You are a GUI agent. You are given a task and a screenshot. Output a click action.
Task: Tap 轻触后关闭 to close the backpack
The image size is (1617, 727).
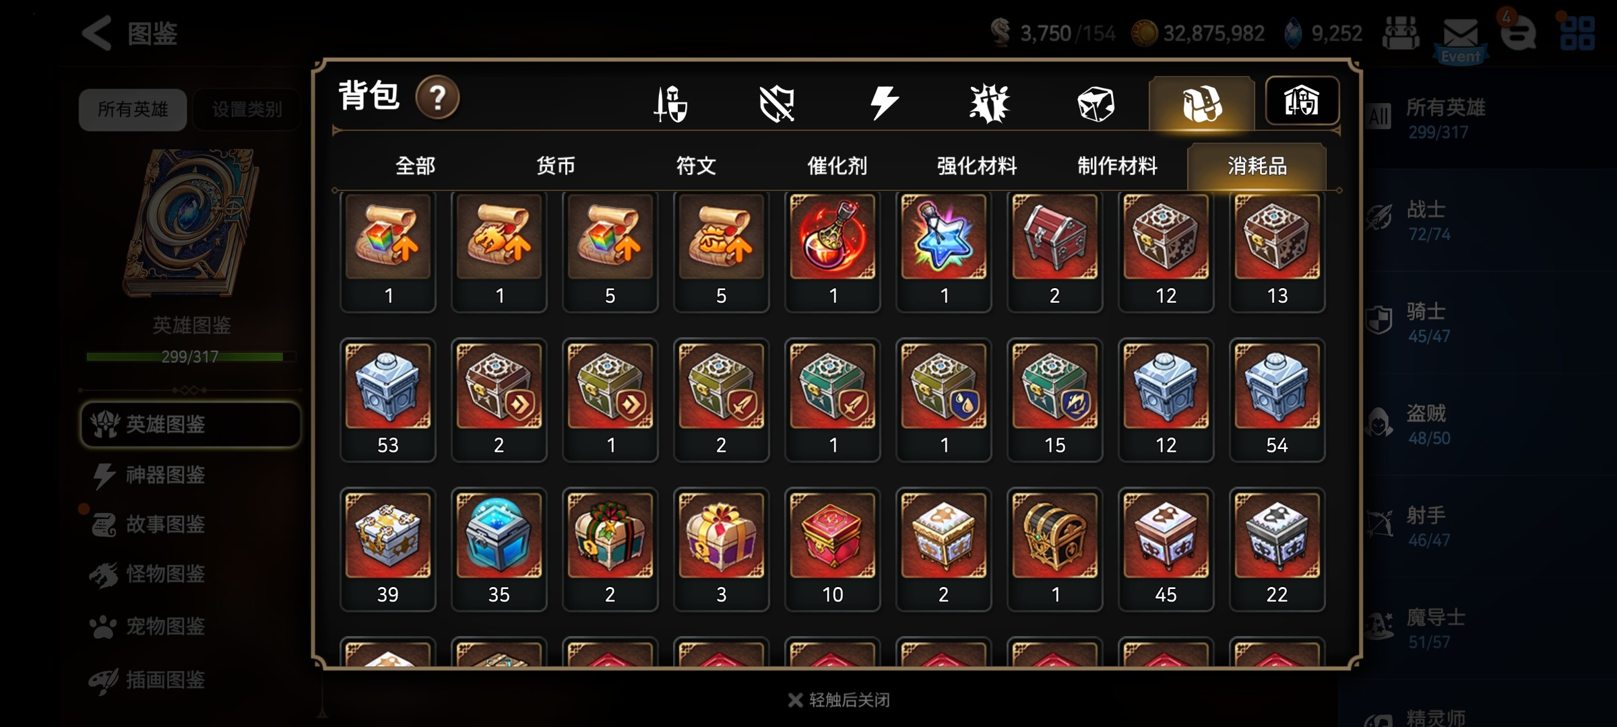click(839, 700)
